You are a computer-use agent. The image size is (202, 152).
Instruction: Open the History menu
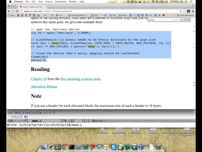(49, 2)
